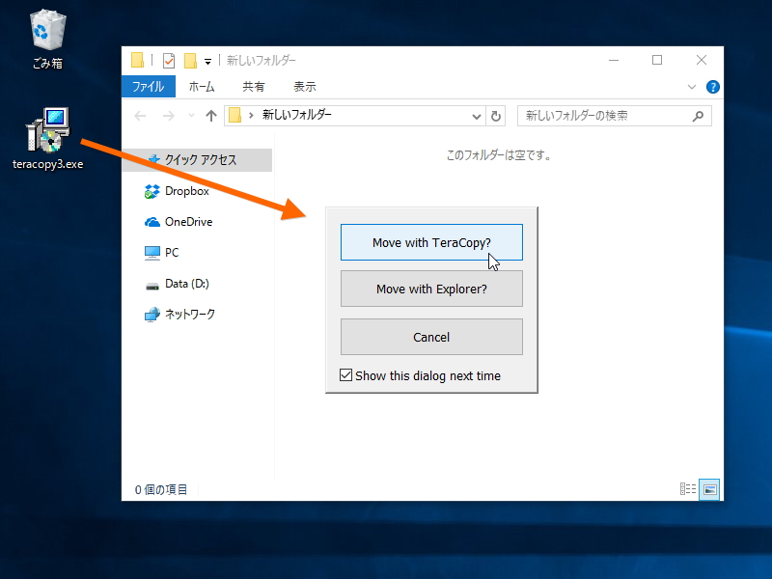The width and height of the screenshot is (772, 579).
Task: Go forward with the right arrow
Action: [168, 116]
